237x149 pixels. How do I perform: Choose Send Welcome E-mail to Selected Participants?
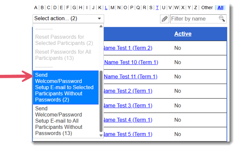66,87
